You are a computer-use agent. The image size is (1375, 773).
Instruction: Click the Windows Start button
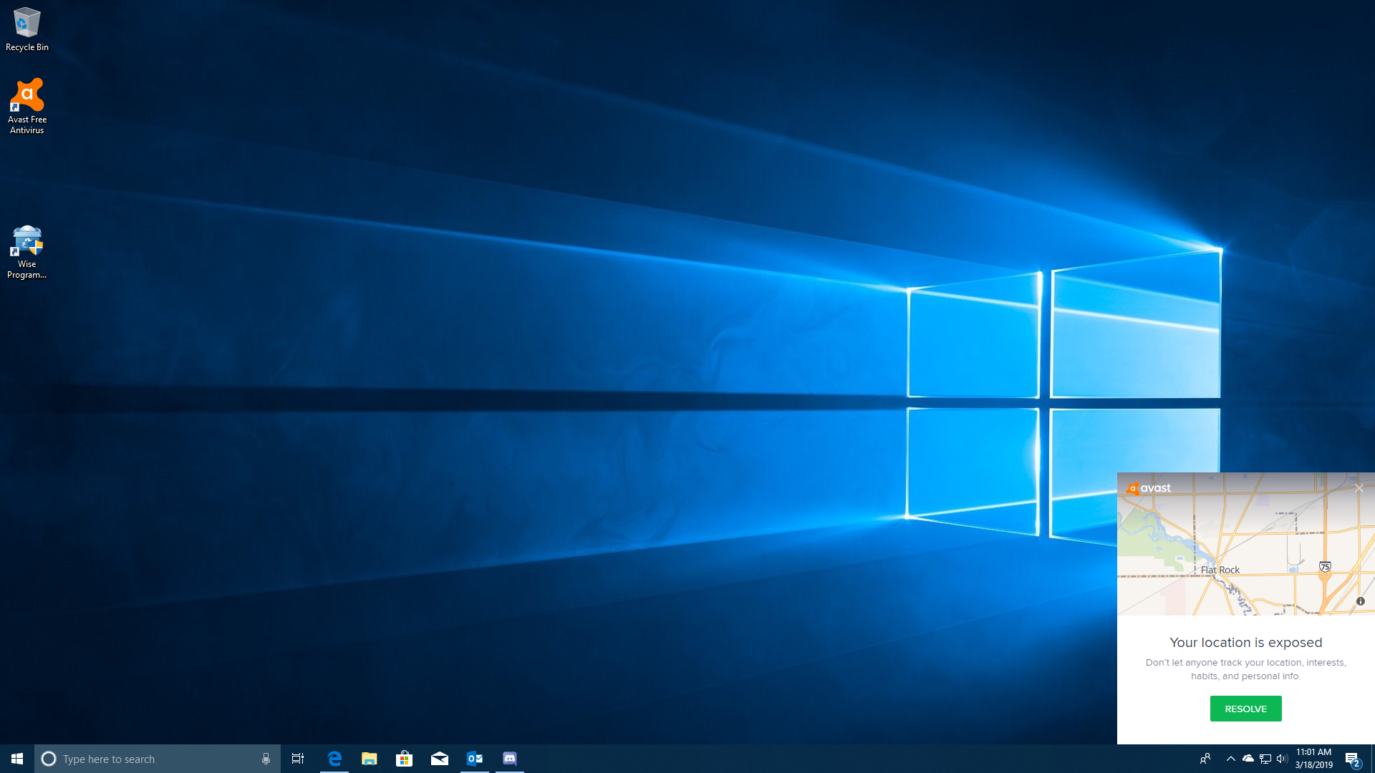(x=17, y=759)
